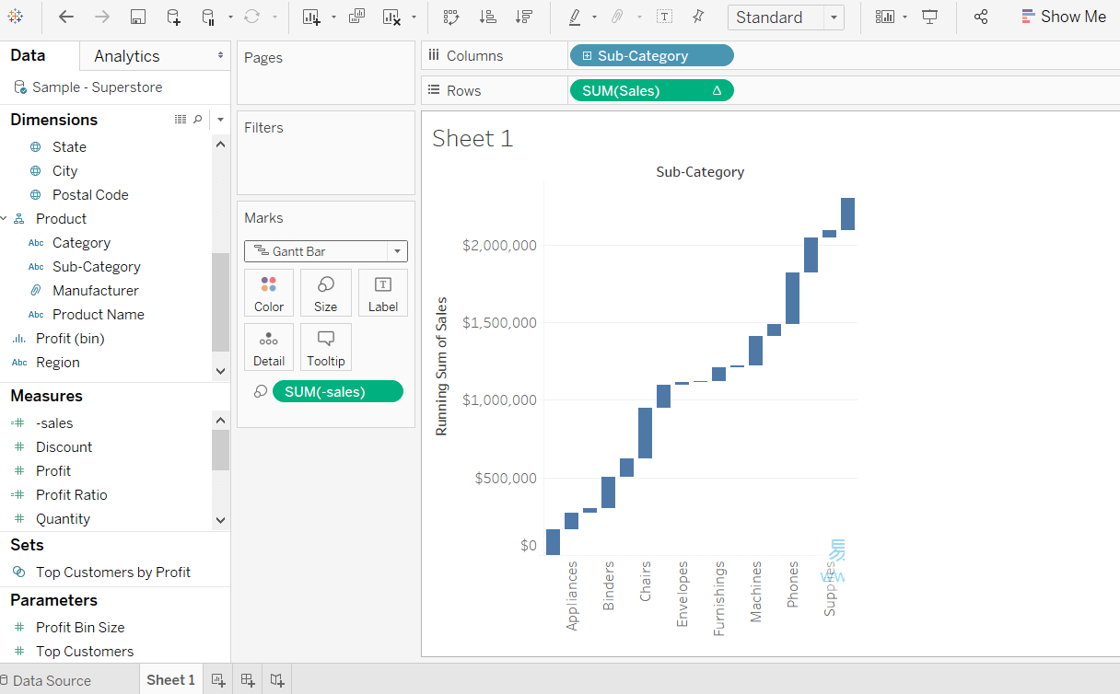Click the Fix Axes pin icon
This screenshot has width=1120, height=694.
[x=698, y=17]
